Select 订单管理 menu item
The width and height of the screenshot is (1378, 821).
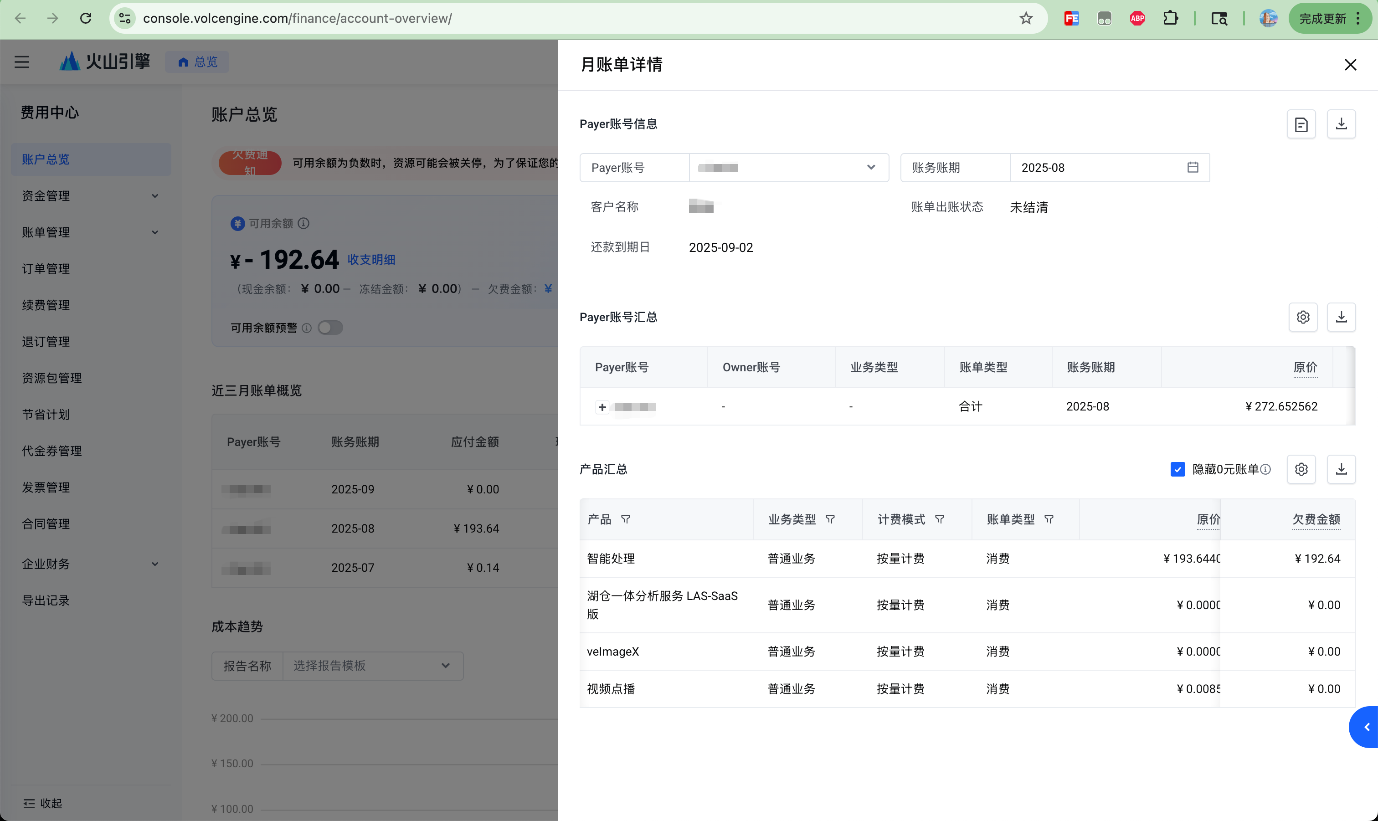(x=46, y=269)
